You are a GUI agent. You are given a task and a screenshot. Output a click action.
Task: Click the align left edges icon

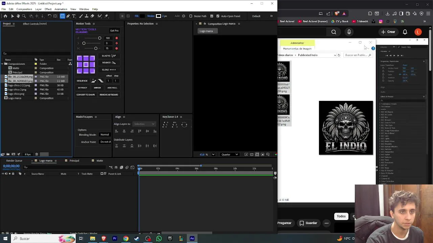(116, 131)
